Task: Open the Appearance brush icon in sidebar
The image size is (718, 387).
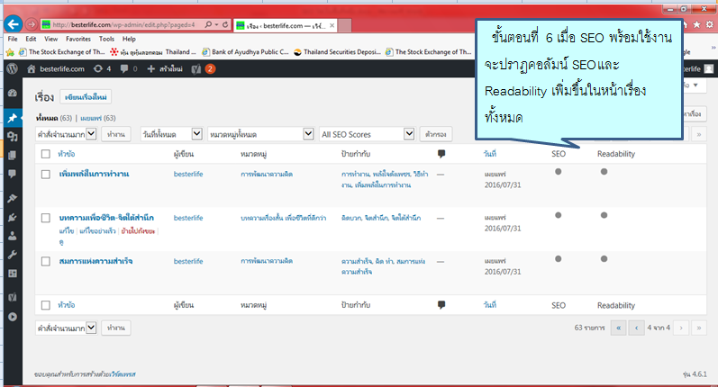Action: click(x=13, y=198)
